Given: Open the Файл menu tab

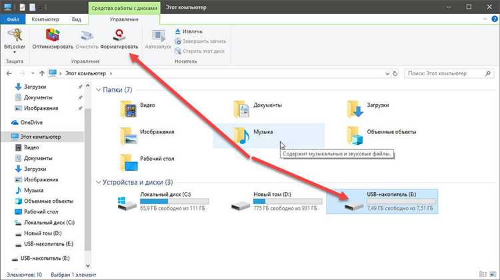Looking at the screenshot, I should (x=13, y=20).
